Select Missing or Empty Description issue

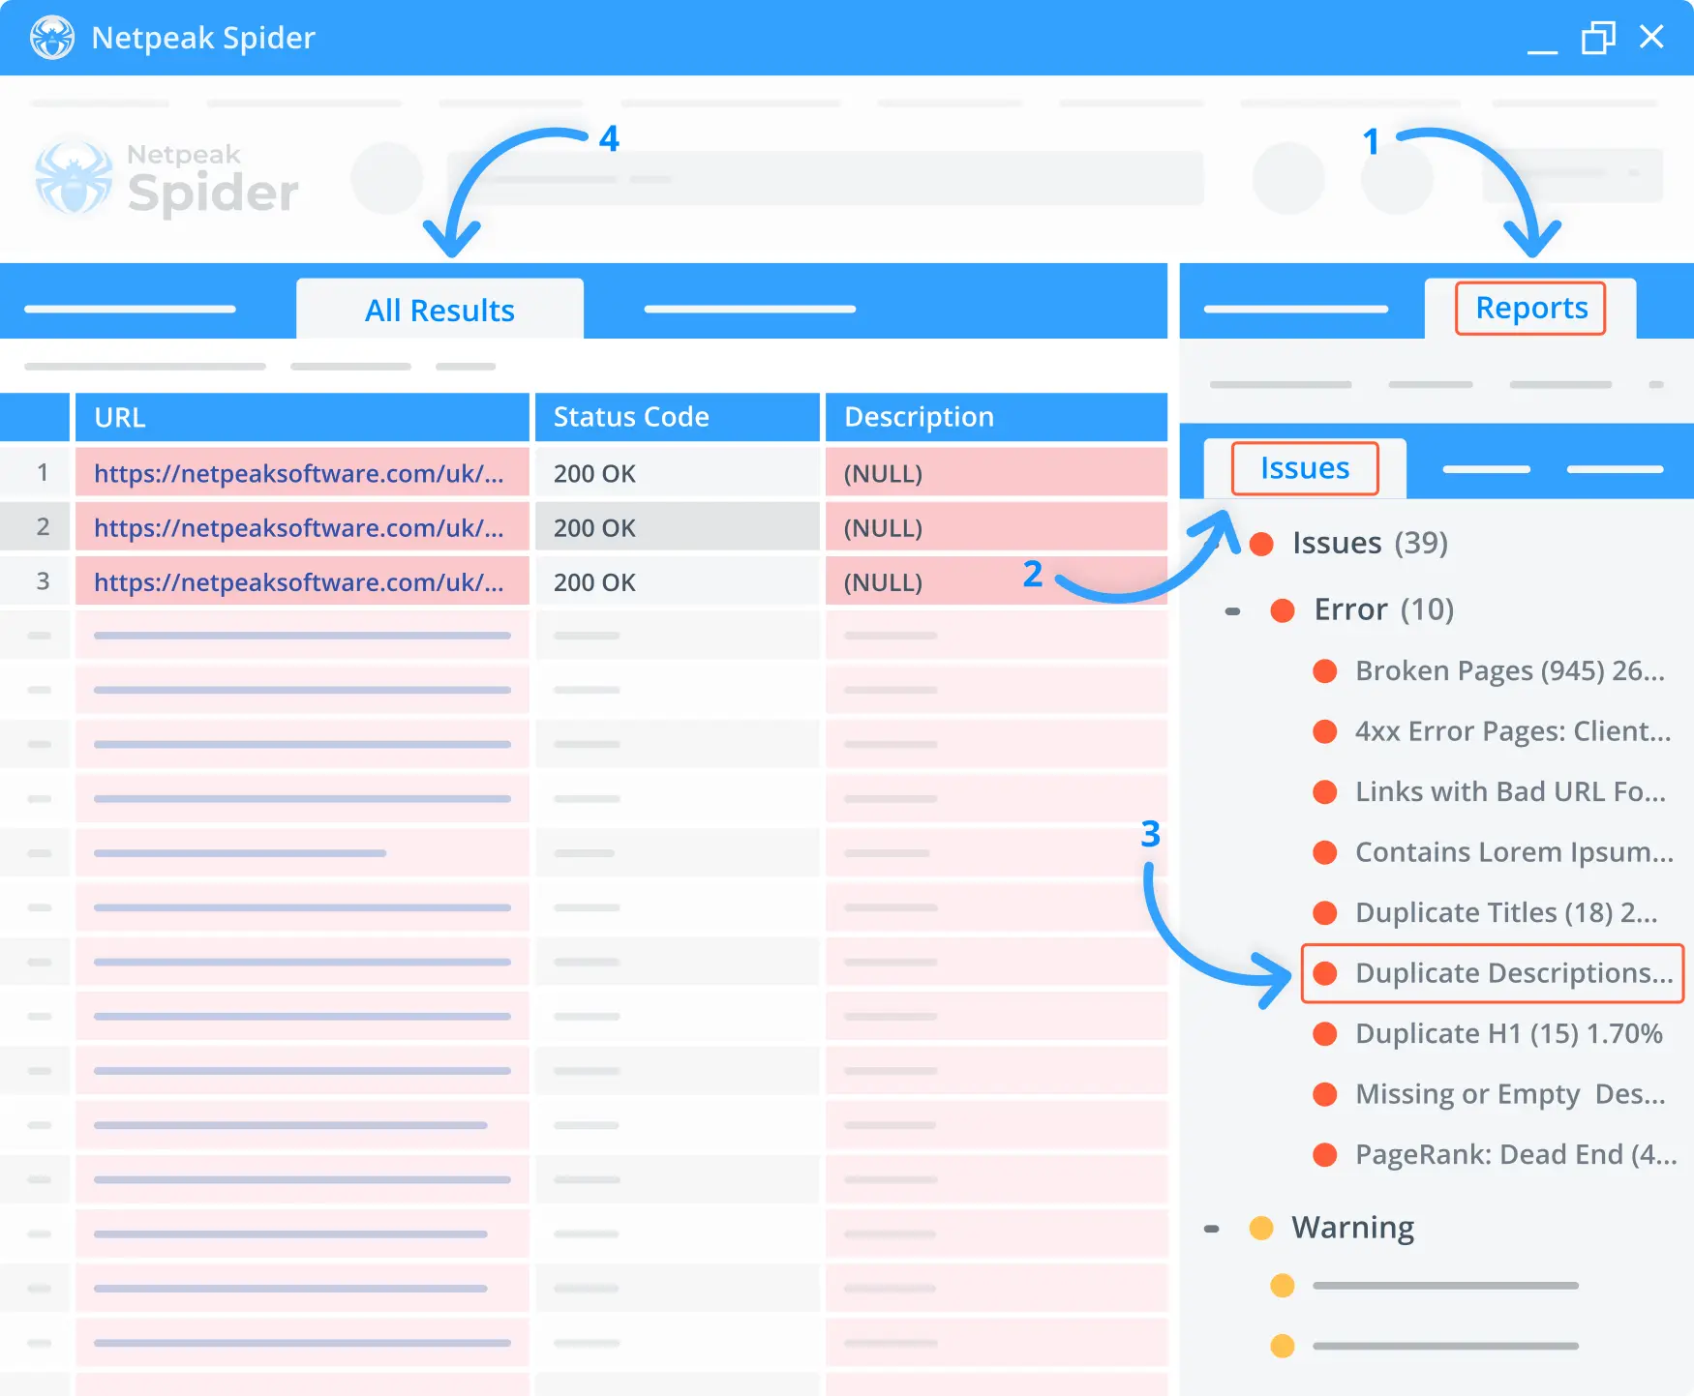tap(1510, 1094)
